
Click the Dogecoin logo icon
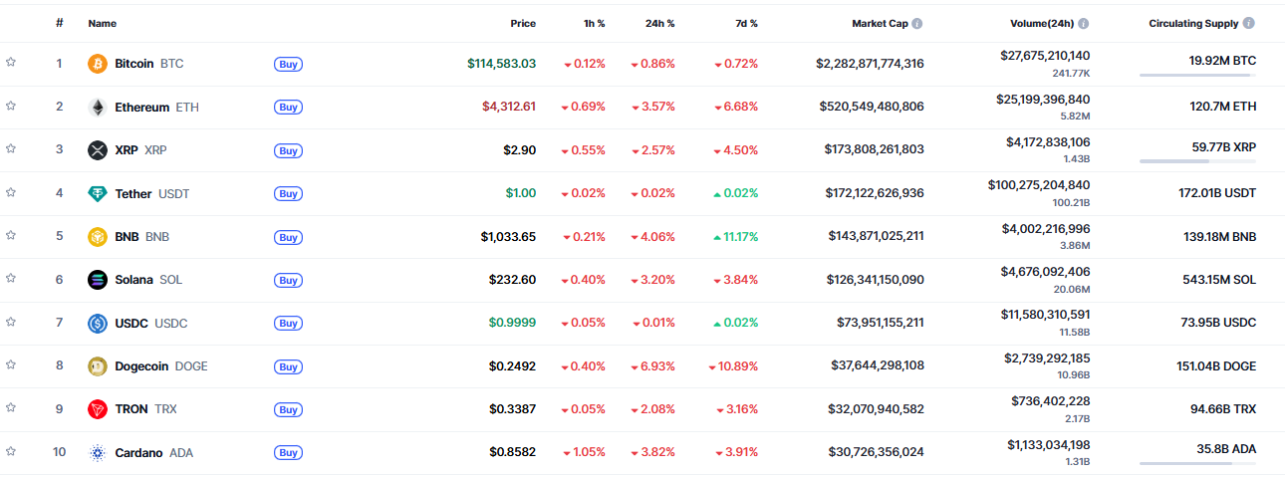click(x=98, y=366)
